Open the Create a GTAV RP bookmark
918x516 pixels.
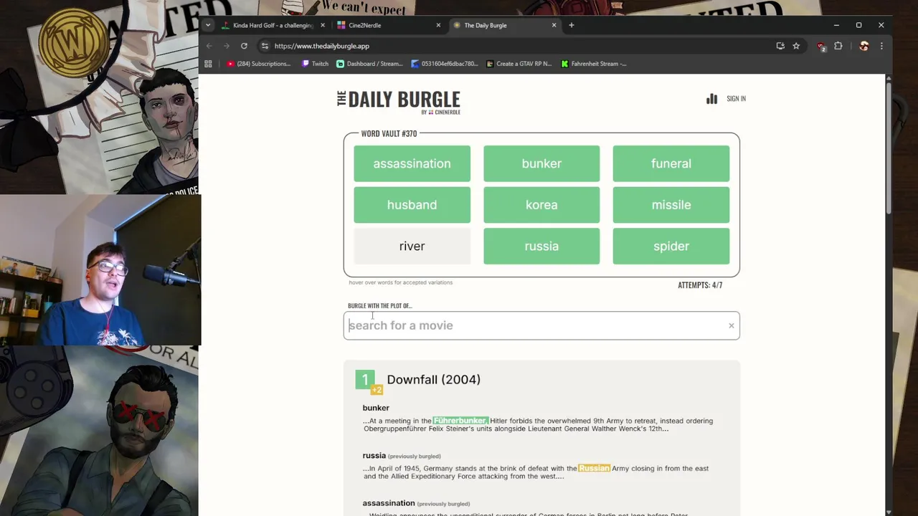coord(519,64)
